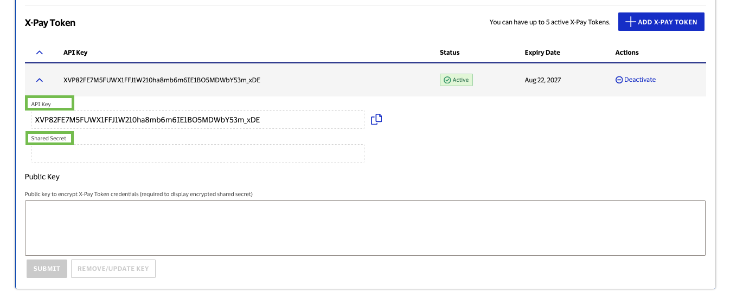
Task: Copy the API key with the clipboard icon
Action: tap(376, 119)
